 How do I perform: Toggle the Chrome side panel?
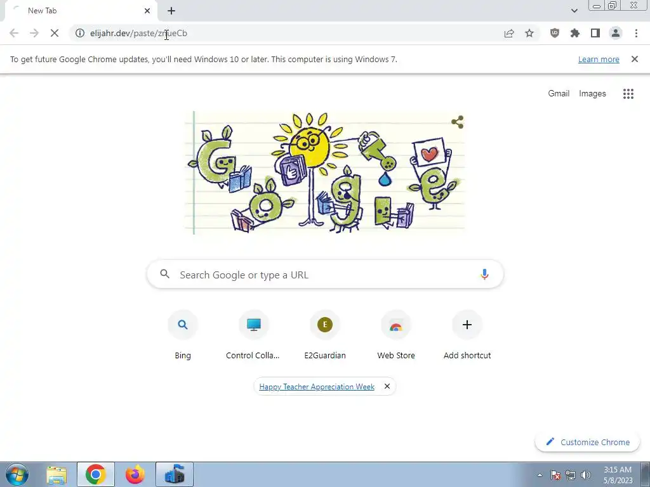(595, 33)
